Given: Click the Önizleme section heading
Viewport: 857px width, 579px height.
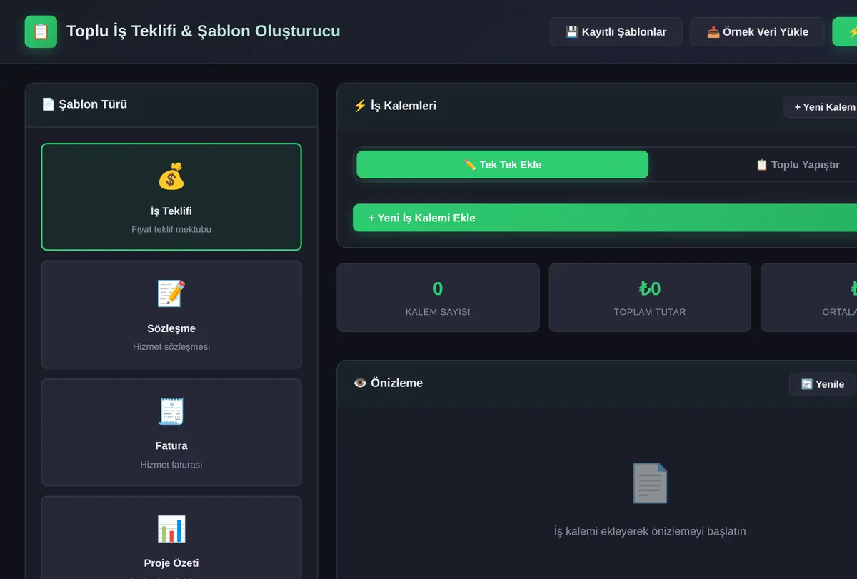Looking at the screenshot, I should click(x=388, y=383).
